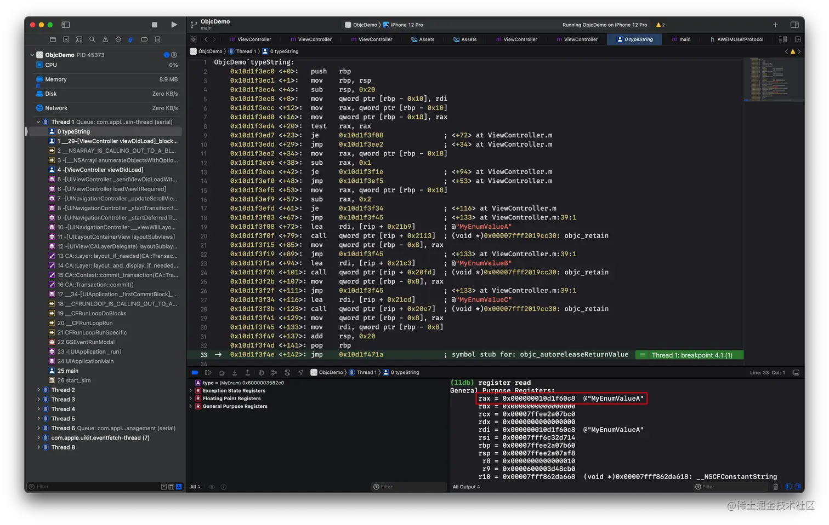The height and width of the screenshot is (525, 829).
Task: Collapse Thread 1 disclosure triangle
Action: (x=38, y=122)
